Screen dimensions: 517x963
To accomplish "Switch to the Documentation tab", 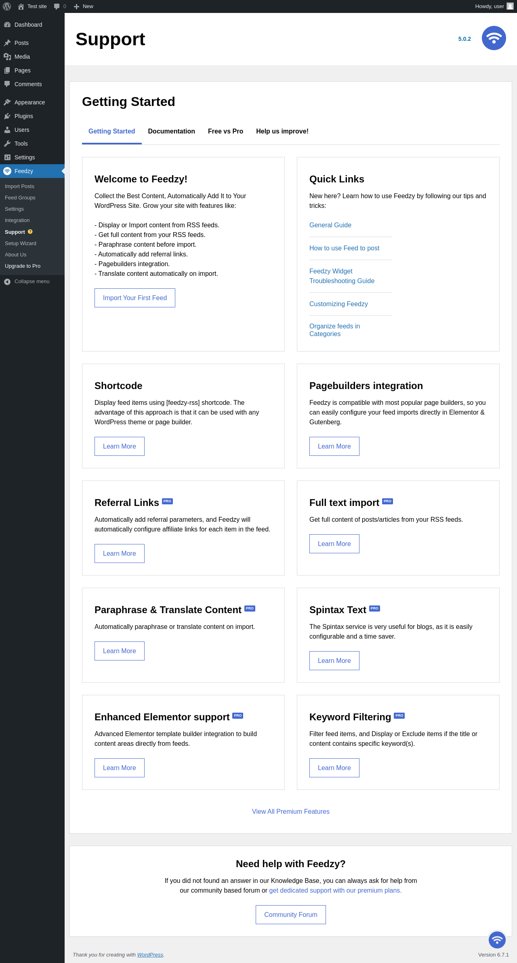I will [x=171, y=131].
